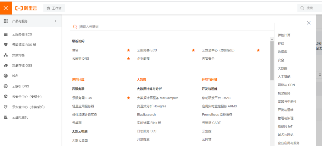The width and height of the screenshot is (322, 146).
Task: Open 云网管 link
Action: pos(207,139)
